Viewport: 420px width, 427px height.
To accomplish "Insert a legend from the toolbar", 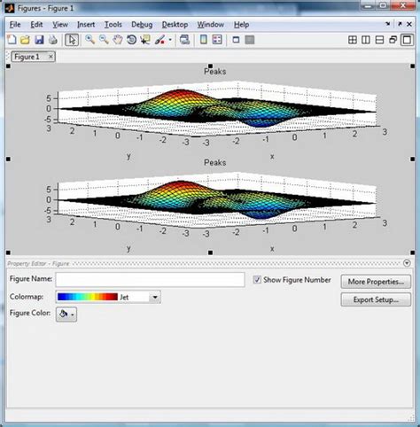I will pyautogui.click(x=217, y=40).
